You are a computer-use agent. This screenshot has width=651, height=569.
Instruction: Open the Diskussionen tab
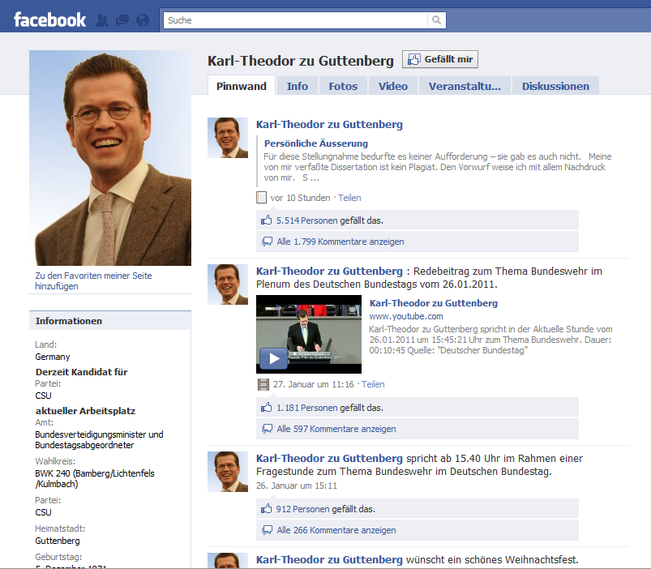(x=555, y=86)
